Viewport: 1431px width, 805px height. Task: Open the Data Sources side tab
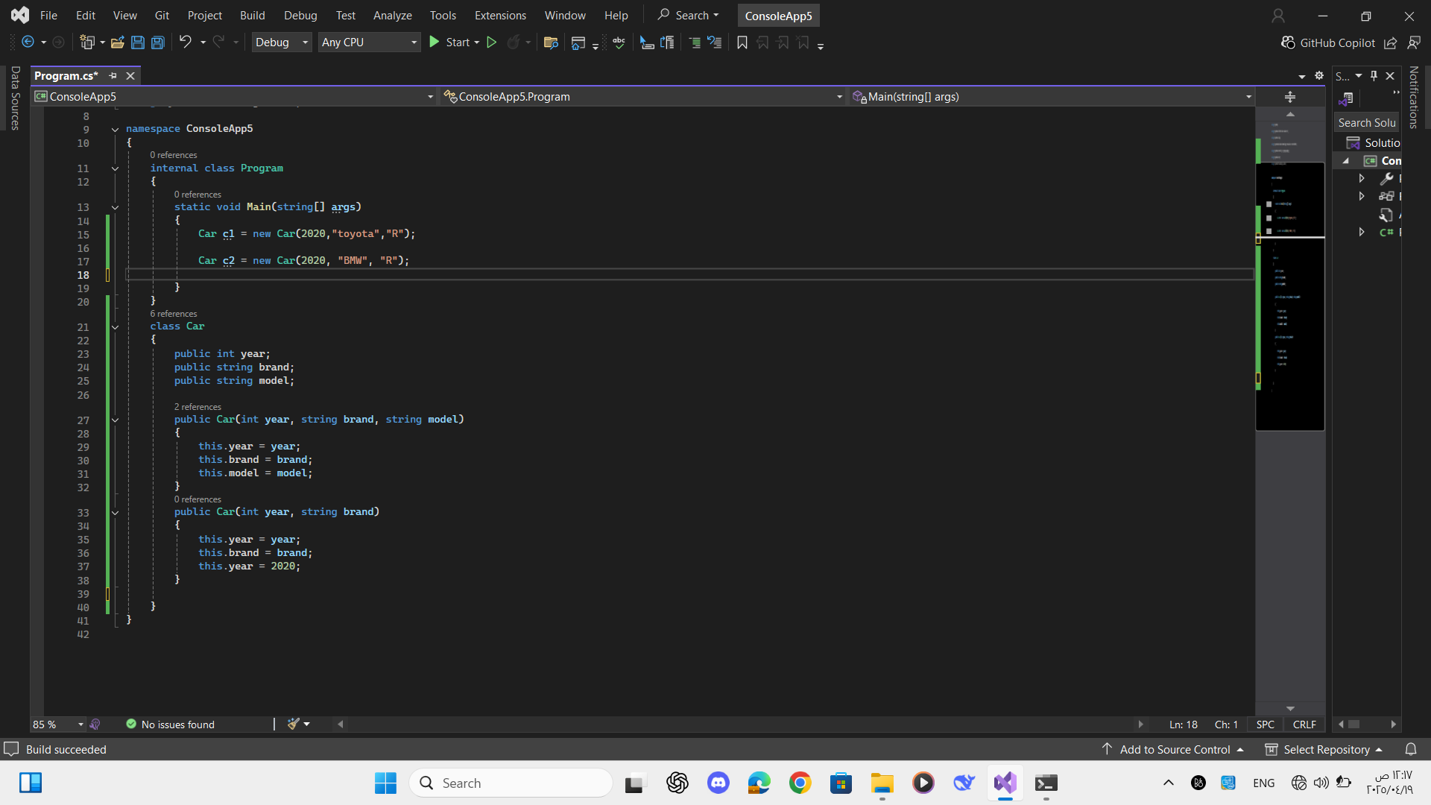coord(15,98)
